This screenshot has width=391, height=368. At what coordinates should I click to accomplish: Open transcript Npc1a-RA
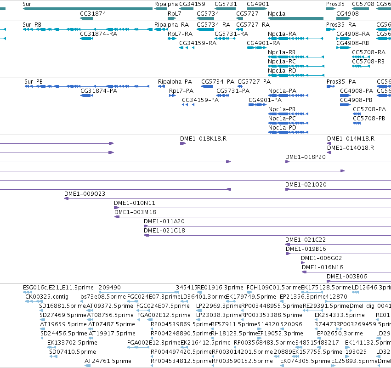click(x=296, y=39)
